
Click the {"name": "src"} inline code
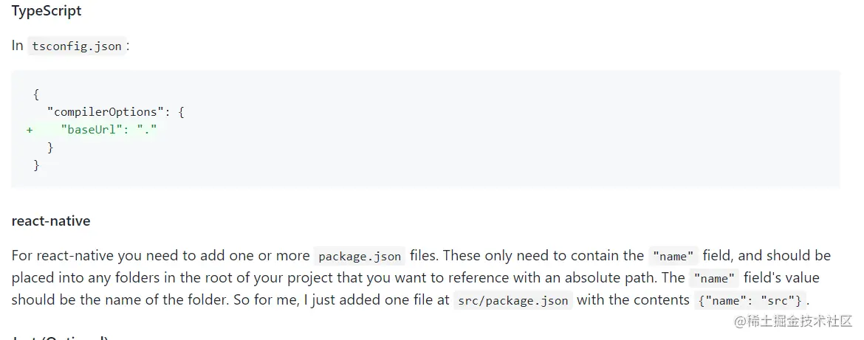(750, 300)
